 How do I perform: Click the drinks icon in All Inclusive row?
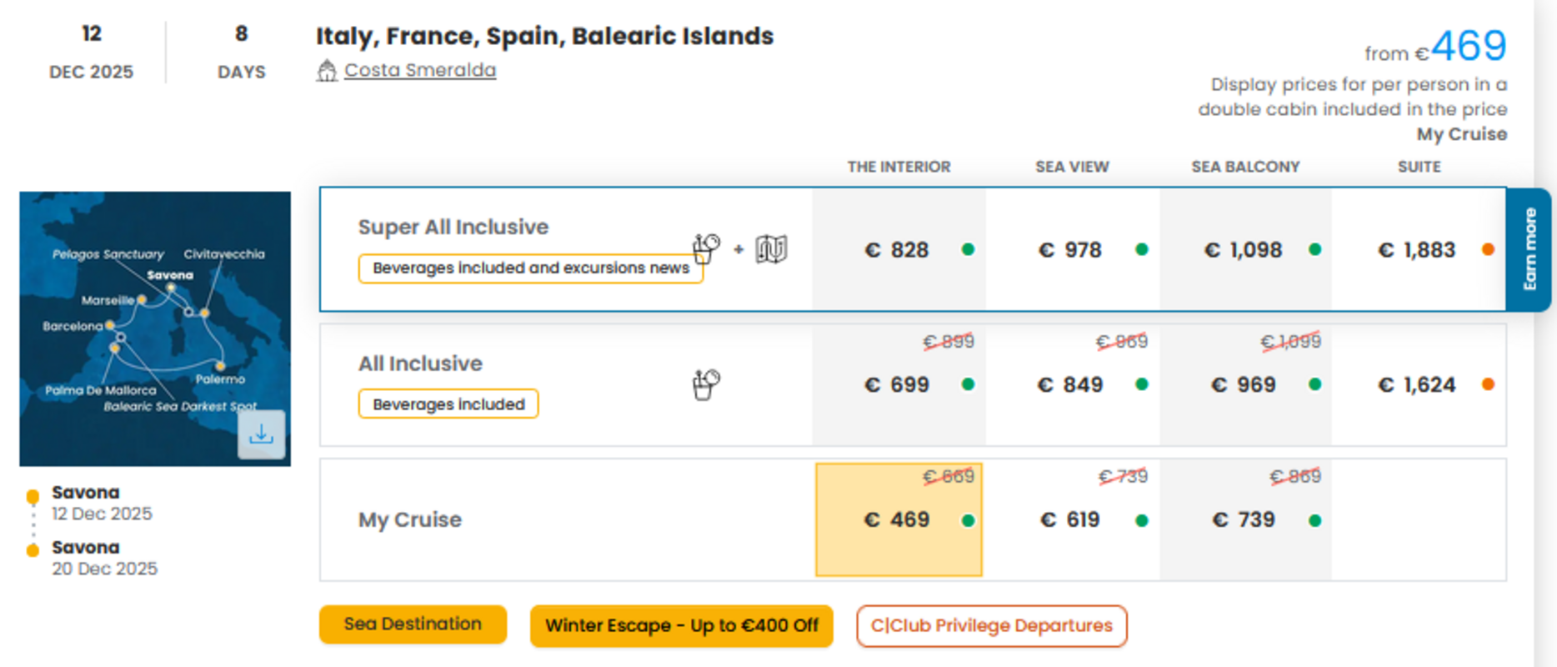[706, 384]
